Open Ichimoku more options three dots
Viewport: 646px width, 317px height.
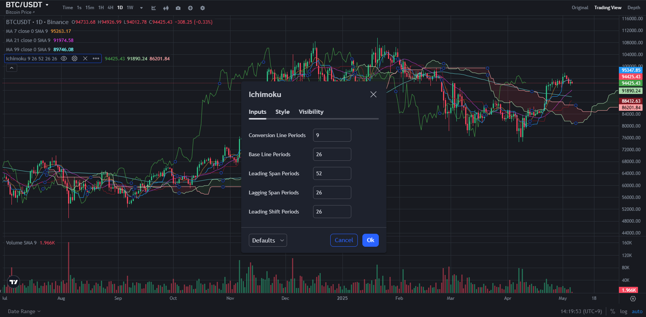(x=96, y=58)
